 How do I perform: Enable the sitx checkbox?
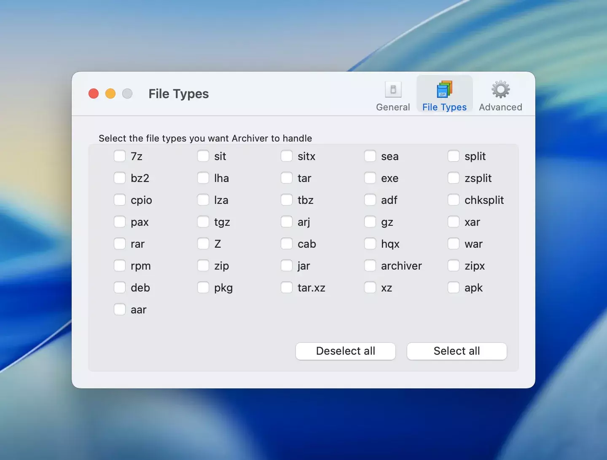(287, 156)
